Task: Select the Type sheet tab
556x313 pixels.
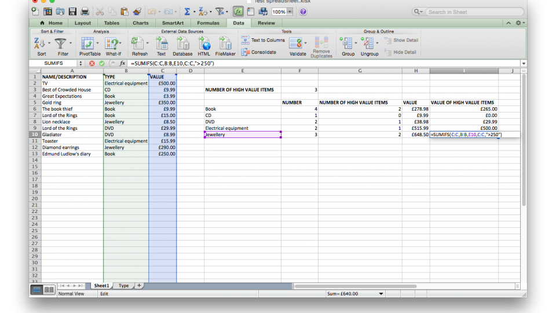Action: [x=123, y=286]
